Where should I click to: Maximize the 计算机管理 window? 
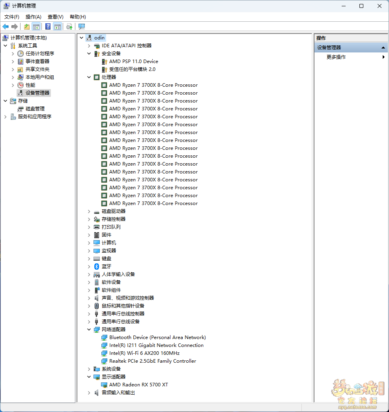361,6
